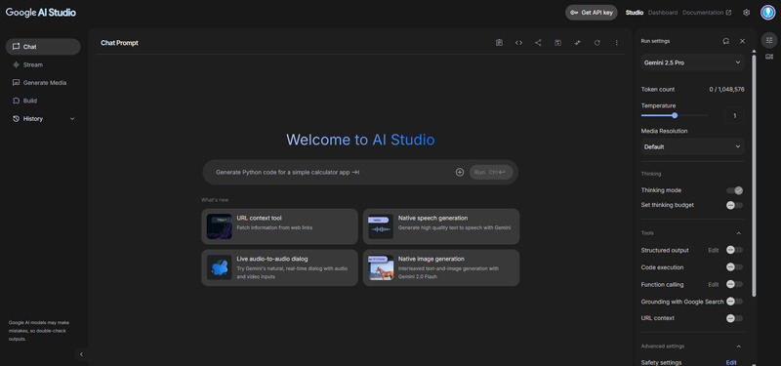Click the Get code brackets icon
Image resolution: width=781 pixels, height=366 pixels.
[x=518, y=43]
